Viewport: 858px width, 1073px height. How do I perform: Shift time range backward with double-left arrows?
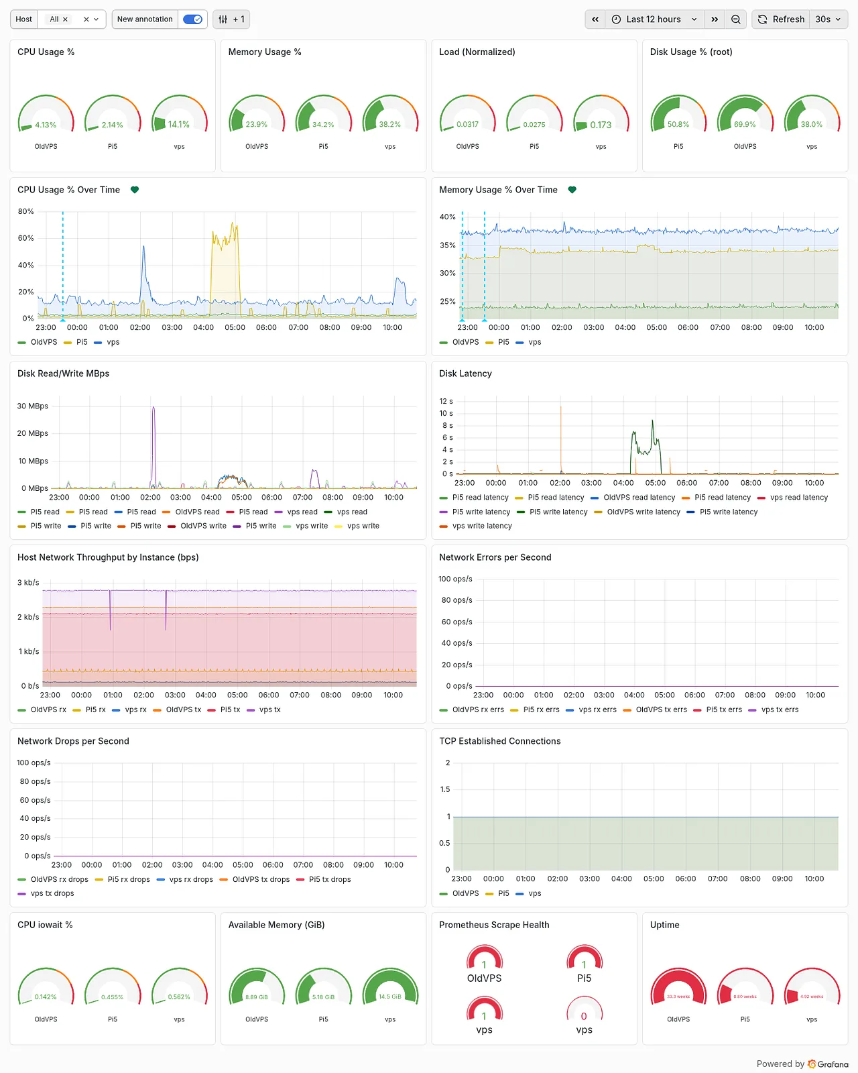point(595,19)
